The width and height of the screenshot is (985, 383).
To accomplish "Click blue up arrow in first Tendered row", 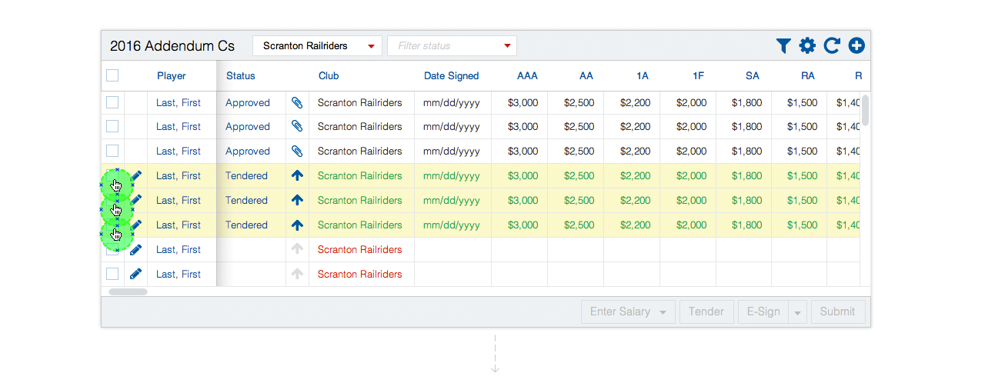I will 297,175.
